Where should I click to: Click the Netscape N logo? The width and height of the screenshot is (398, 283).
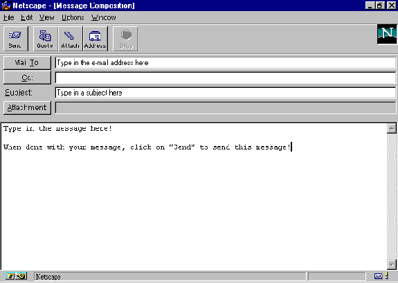387,34
